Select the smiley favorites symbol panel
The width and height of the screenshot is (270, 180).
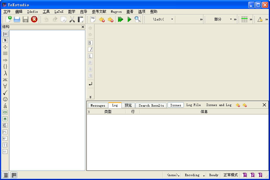(x=5, y=99)
